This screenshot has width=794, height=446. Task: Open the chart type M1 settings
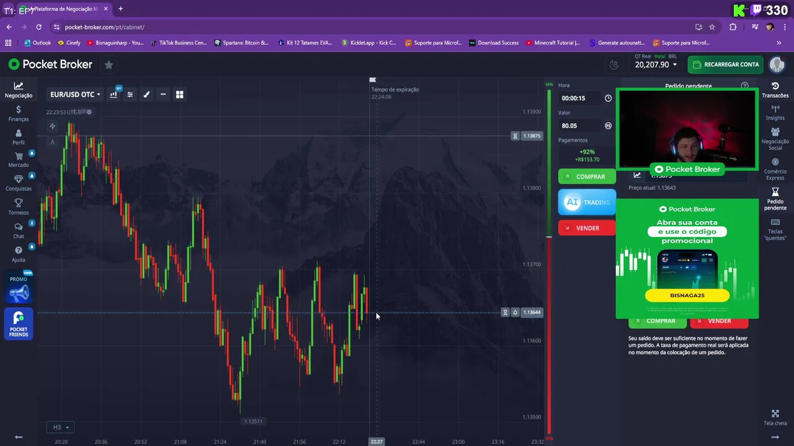point(114,94)
